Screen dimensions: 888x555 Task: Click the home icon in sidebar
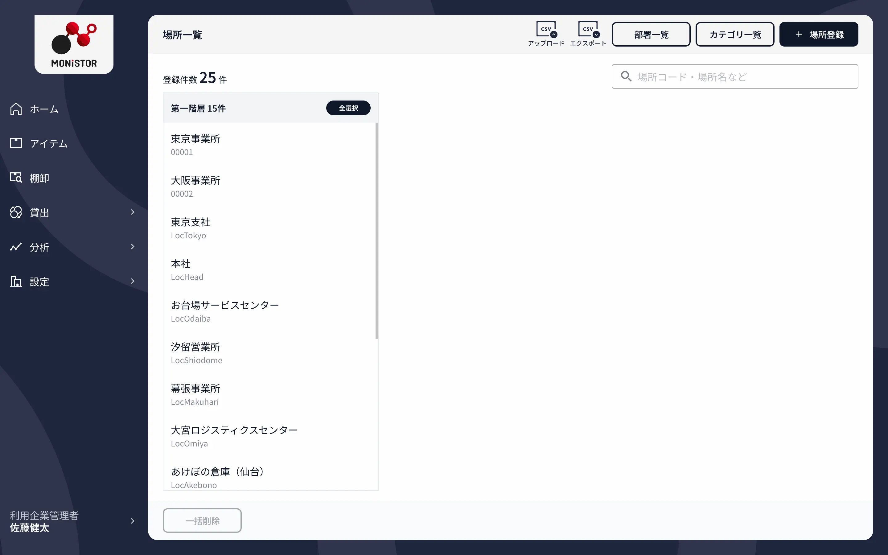[16, 109]
